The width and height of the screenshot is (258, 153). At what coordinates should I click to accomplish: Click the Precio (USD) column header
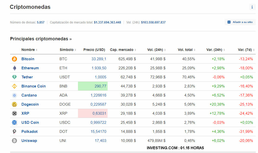94,50
